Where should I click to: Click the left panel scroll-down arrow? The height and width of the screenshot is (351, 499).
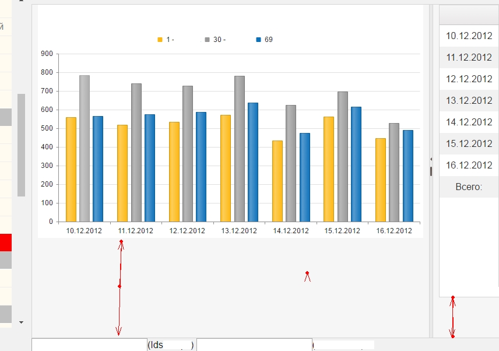pos(22,322)
